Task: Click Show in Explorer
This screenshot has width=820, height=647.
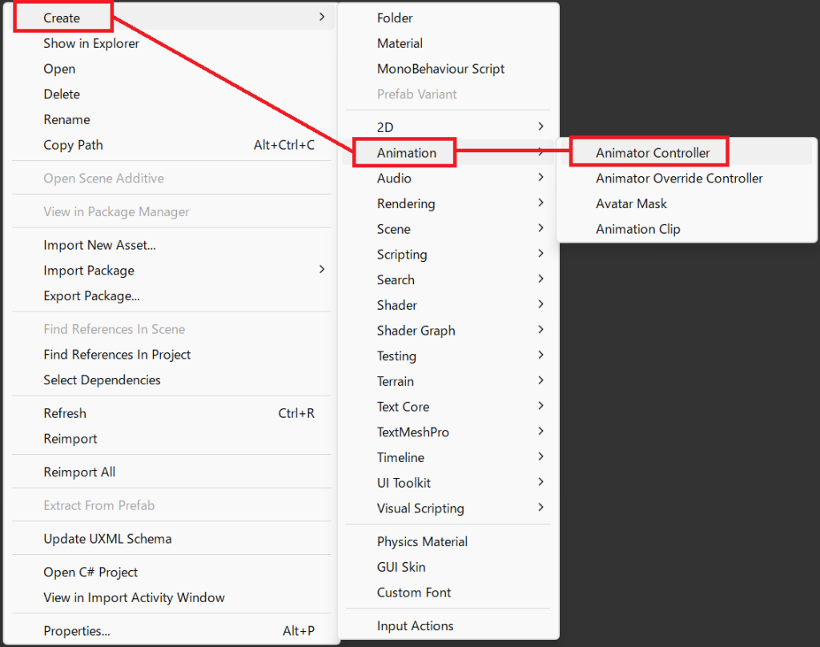Action: click(x=91, y=44)
